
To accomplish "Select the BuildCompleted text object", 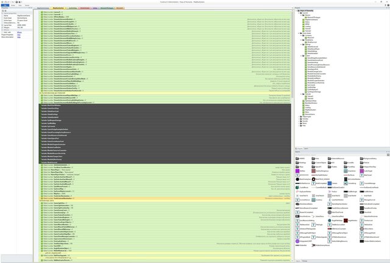I will click(319, 183).
